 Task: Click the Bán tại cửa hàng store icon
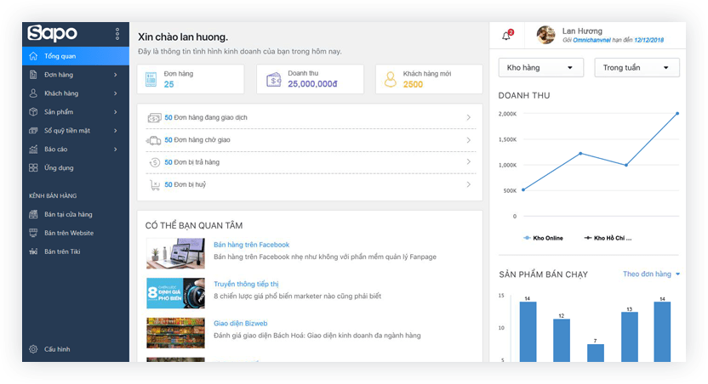tap(33, 214)
